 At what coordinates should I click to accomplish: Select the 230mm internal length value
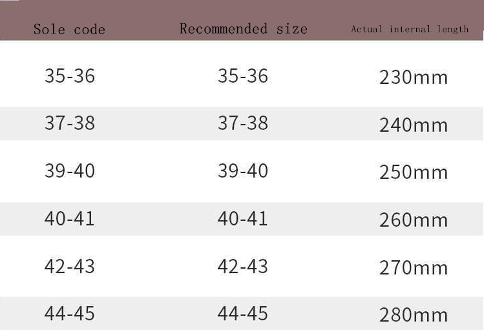click(413, 77)
